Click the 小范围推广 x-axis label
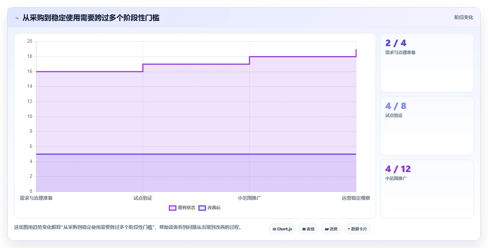This screenshot has width=488, height=248. tap(249, 198)
